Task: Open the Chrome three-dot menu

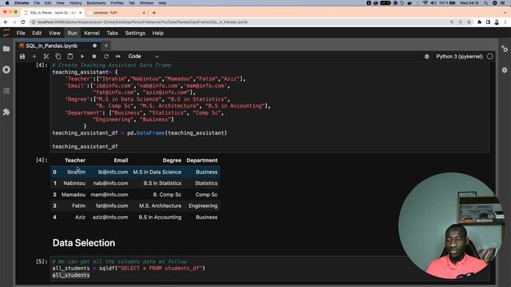Action: pyautogui.click(x=505, y=22)
